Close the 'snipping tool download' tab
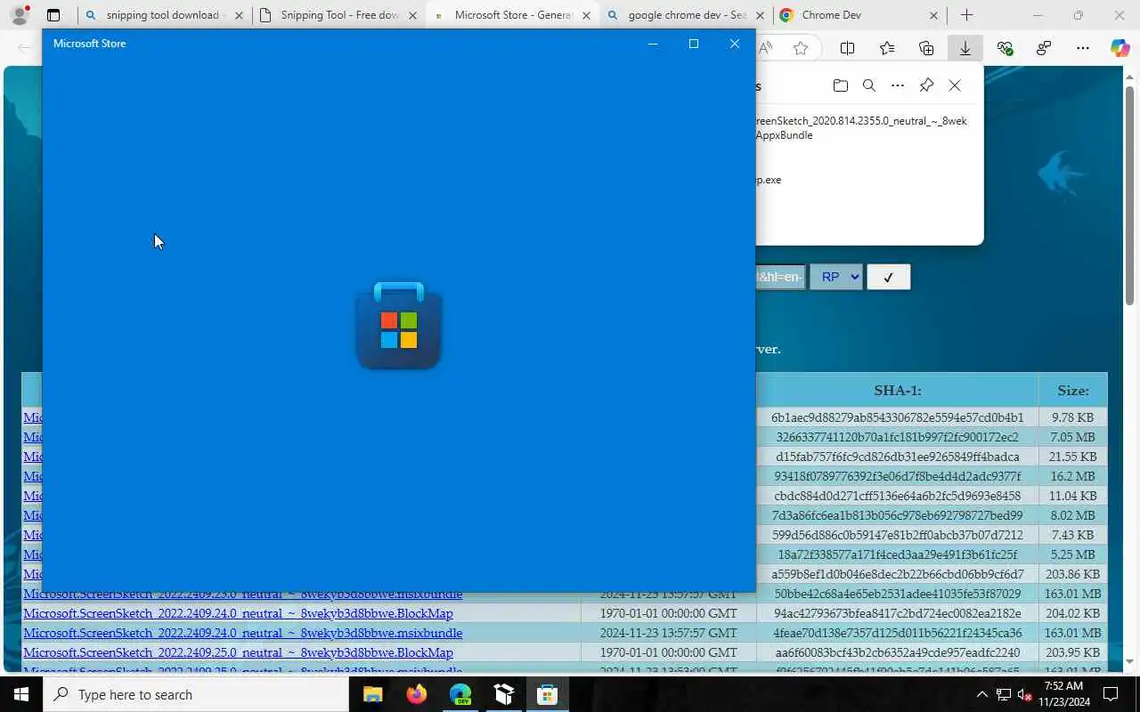 tap(239, 15)
